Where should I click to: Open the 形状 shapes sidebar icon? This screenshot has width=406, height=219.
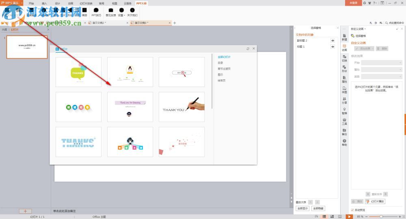coord(344,69)
